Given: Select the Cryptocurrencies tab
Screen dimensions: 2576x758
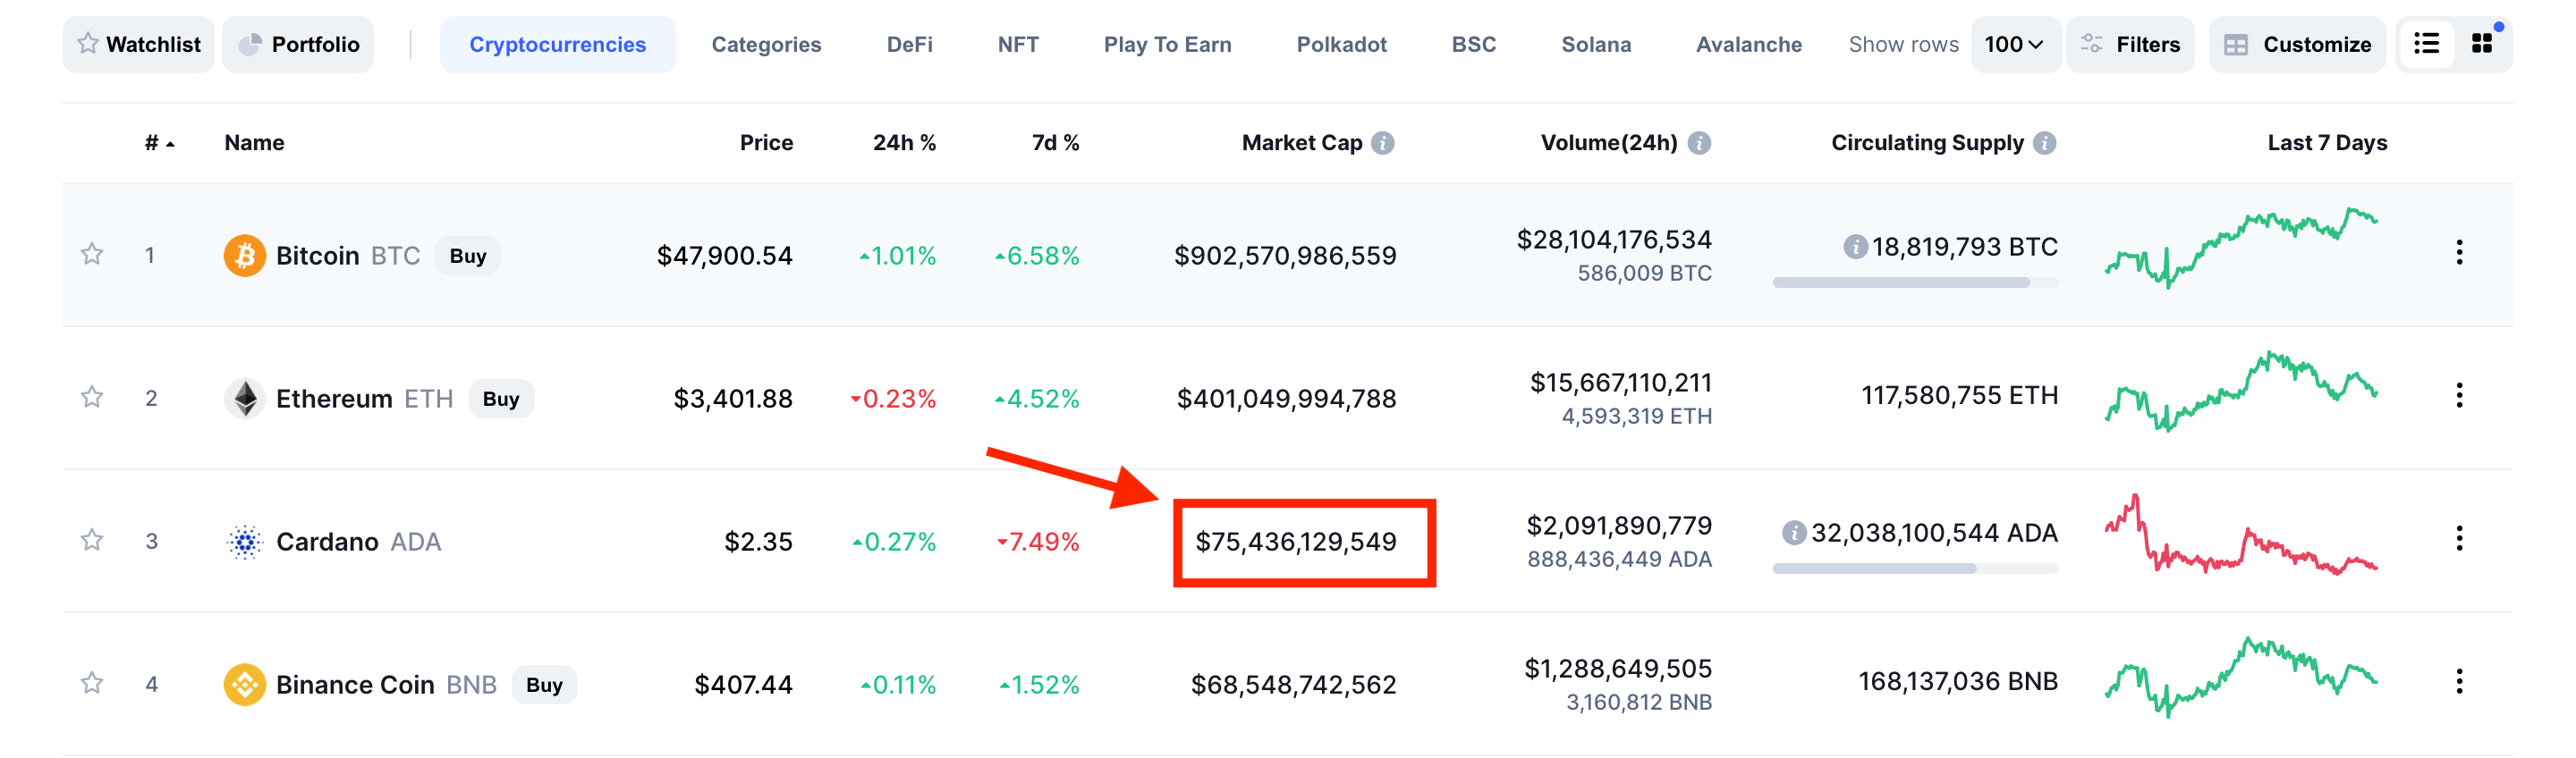Looking at the screenshot, I should [x=557, y=44].
